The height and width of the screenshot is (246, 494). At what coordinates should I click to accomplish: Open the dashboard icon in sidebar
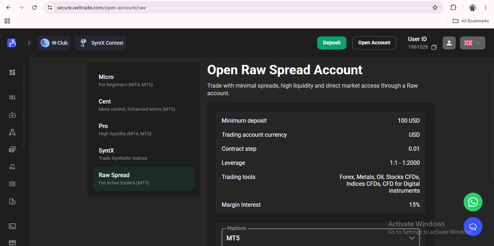(x=12, y=73)
